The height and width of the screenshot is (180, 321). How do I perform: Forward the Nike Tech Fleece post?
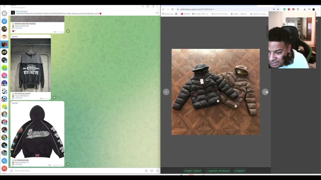point(68,31)
